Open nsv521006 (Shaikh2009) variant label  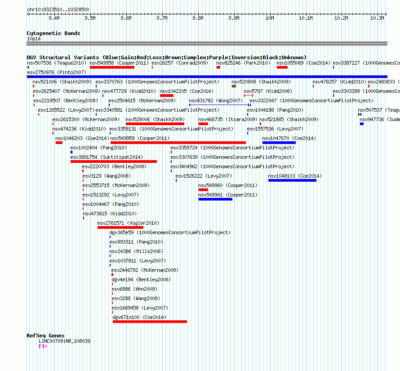pyautogui.click(x=62, y=82)
